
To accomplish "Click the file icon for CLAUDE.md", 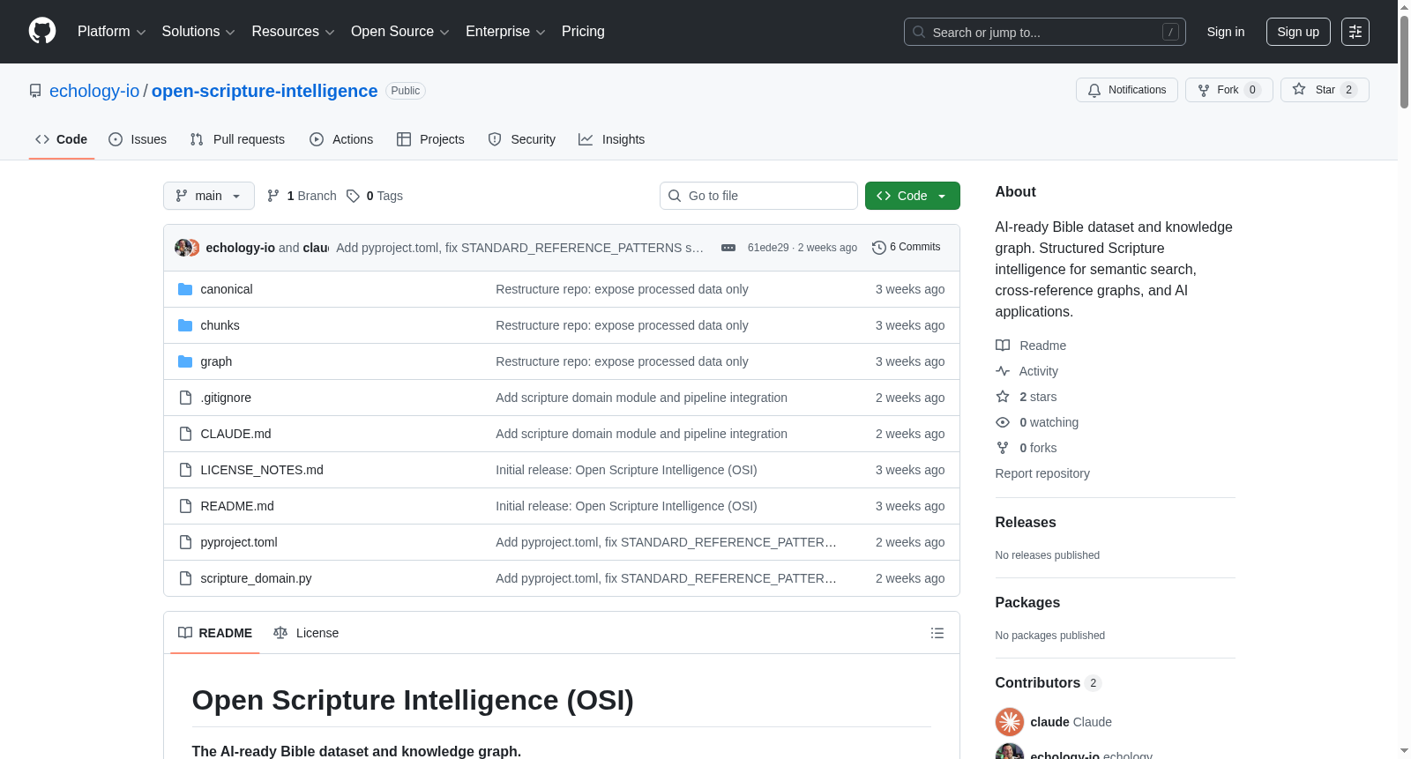I will coord(185,434).
